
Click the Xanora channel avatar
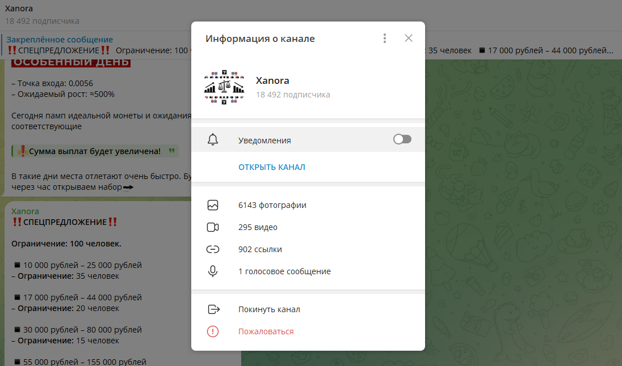[224, 87]
